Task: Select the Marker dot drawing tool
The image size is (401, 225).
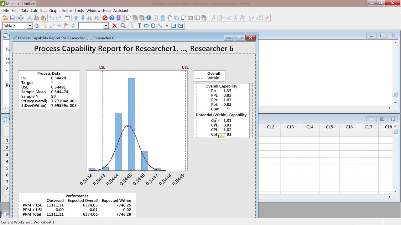Action: (167, 26)
